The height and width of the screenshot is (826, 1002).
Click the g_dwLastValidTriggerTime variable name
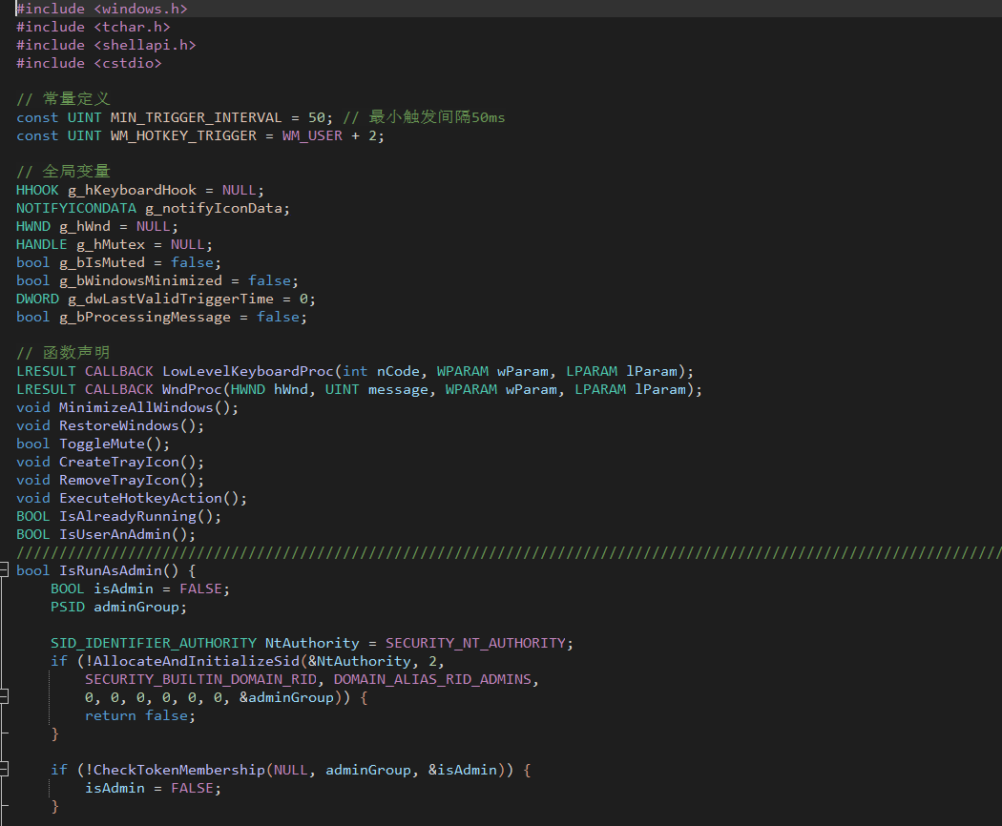coord(170,299)
